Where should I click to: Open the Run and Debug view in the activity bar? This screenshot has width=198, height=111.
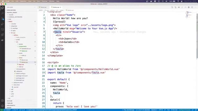pos(2,24)
